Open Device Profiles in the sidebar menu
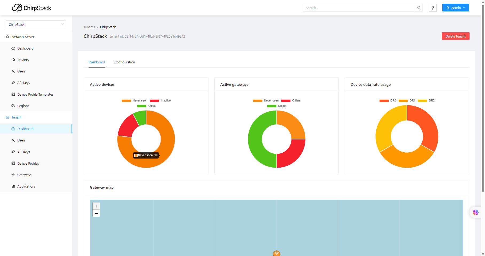Screen dimensions: 485x256 [x=36, y=163]
